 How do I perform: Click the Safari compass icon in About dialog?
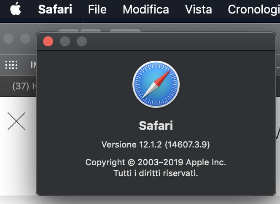pos(156,84)
